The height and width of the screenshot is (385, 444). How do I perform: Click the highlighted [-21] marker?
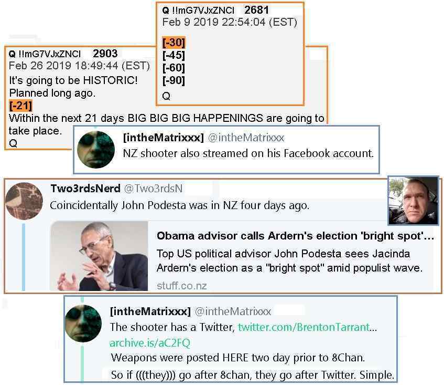[20, 106]
